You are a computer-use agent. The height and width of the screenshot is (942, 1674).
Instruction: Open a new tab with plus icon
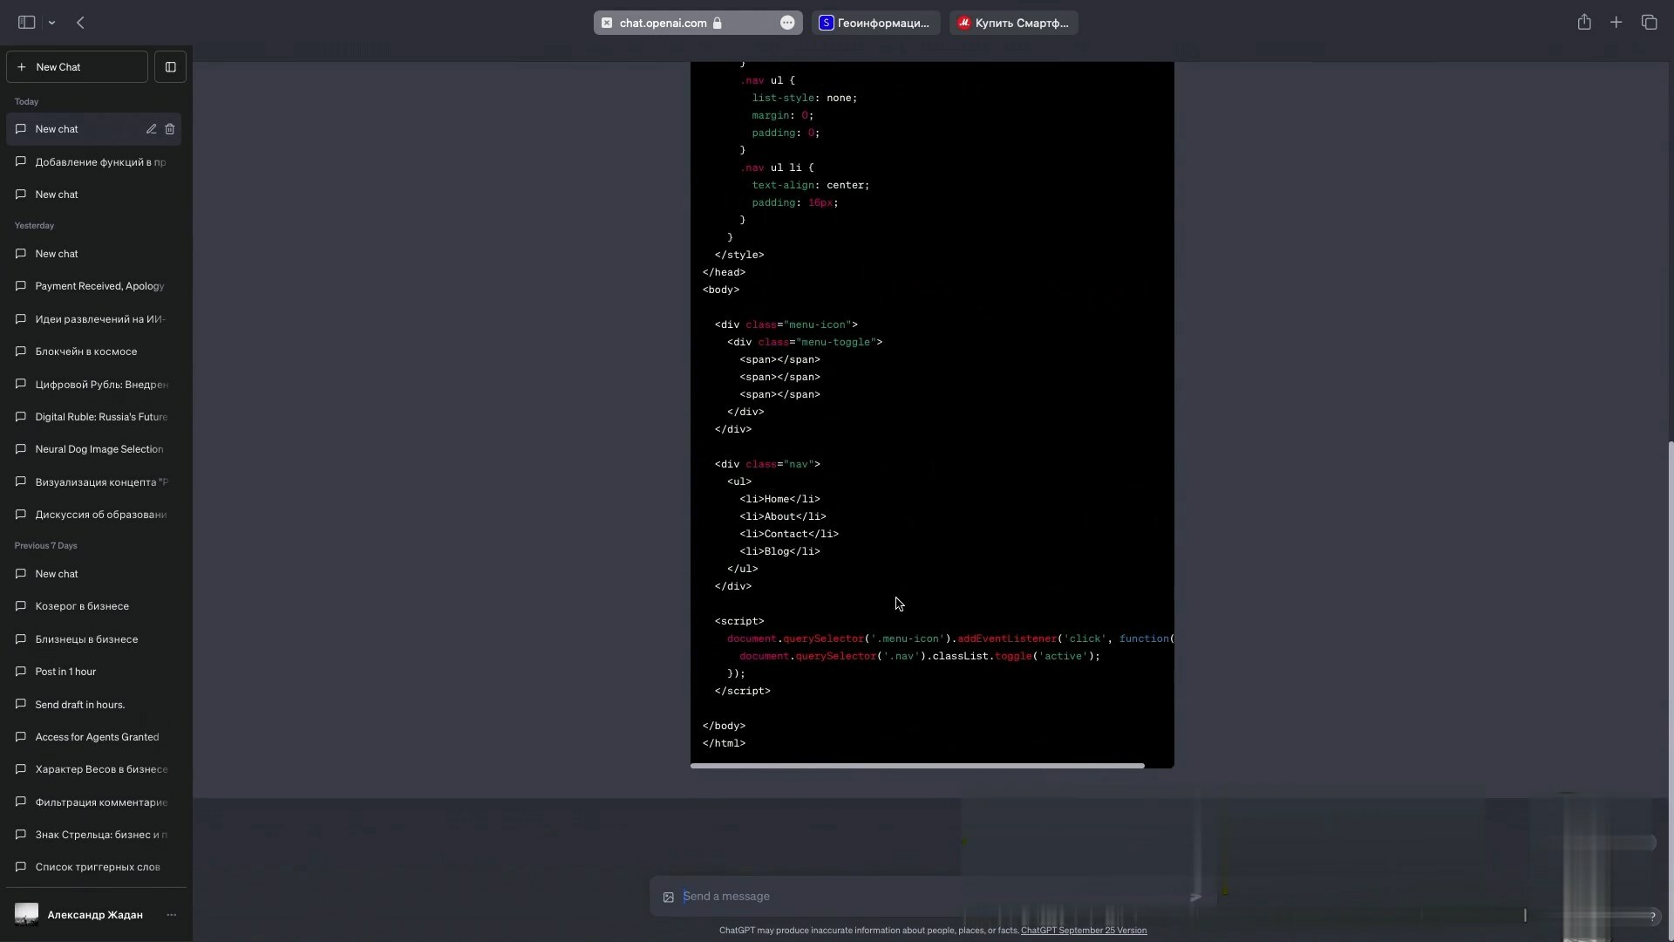pos(1616,23)
